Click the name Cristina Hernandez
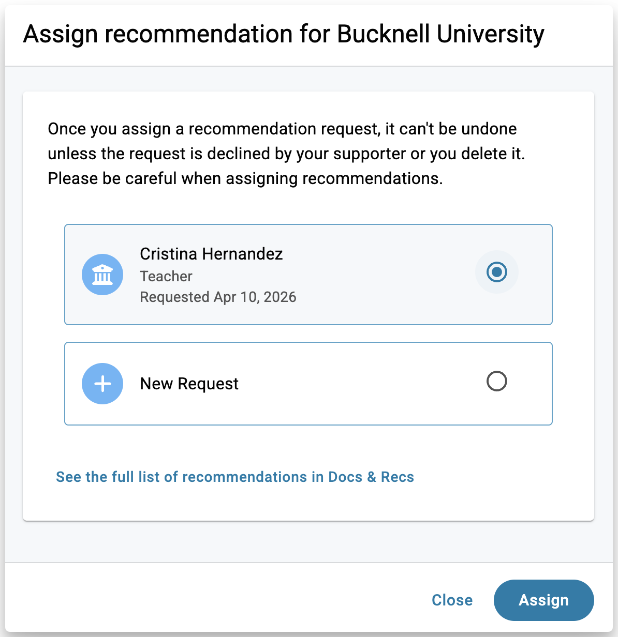This screenshot has width=618, height=637. (211, 254)
